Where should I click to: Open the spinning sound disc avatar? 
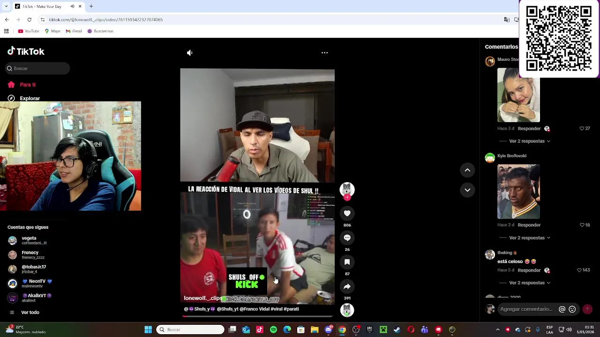point(347,310)
